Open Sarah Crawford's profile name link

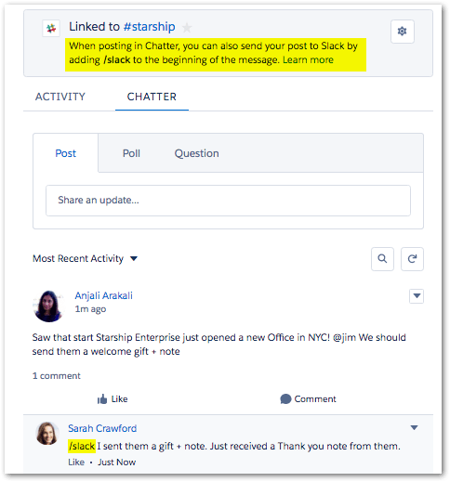[102, 428]
